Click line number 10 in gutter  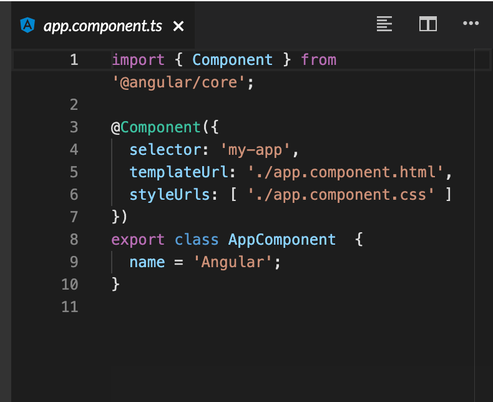70,285
